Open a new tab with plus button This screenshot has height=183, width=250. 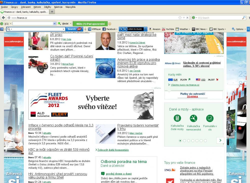52,12
